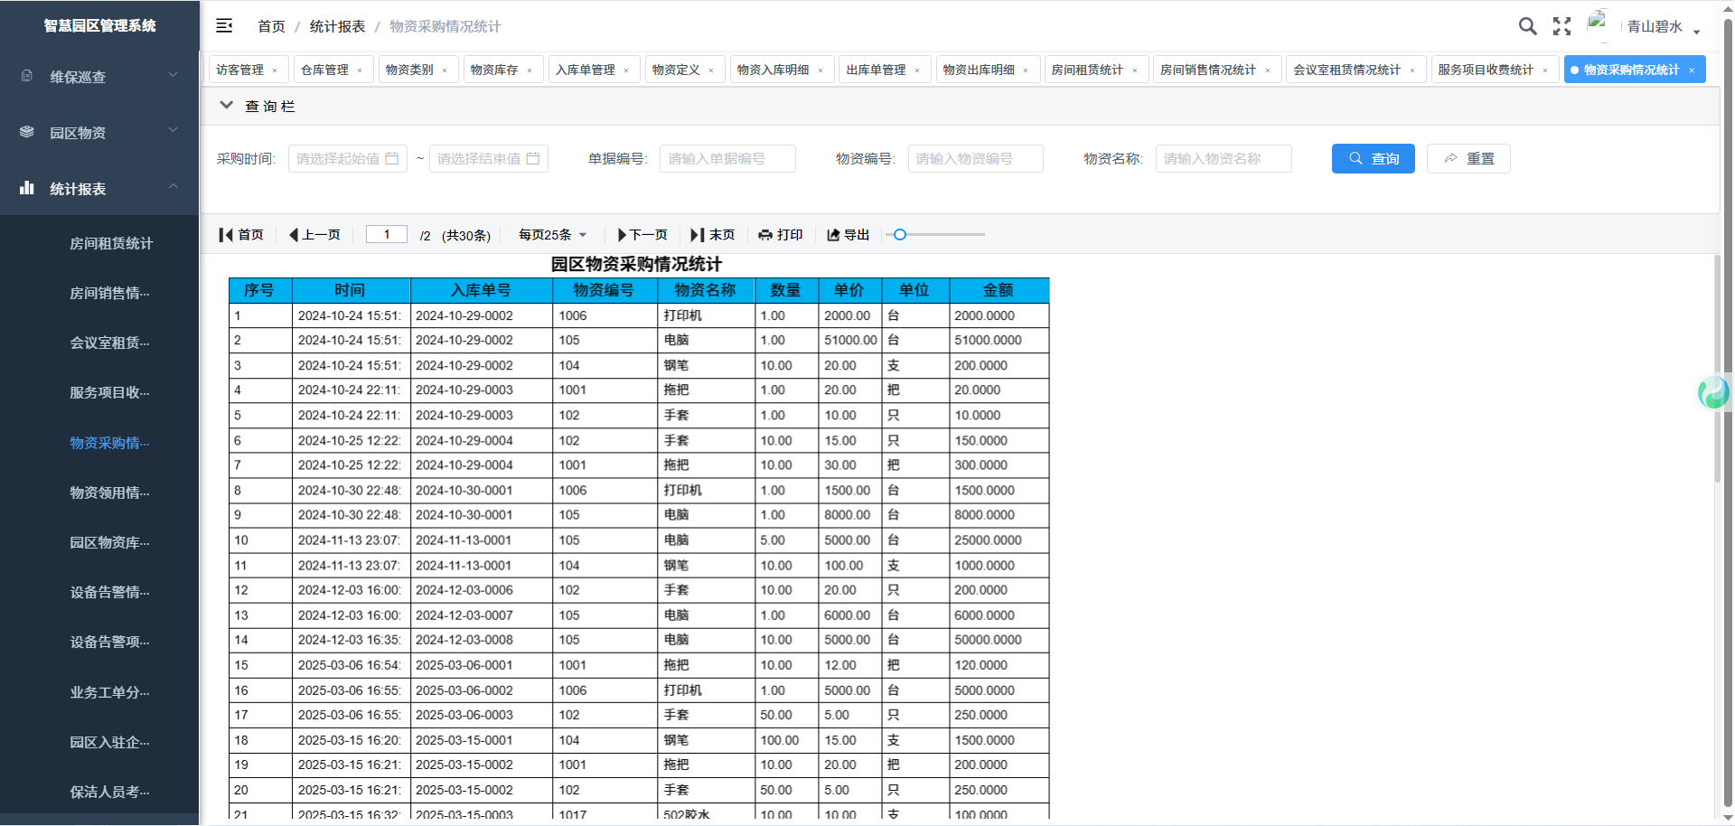This screenshot has height=826, width=1735.
Task: Open the 青山碧水 user dropdown
Action: pos(1663,27)
